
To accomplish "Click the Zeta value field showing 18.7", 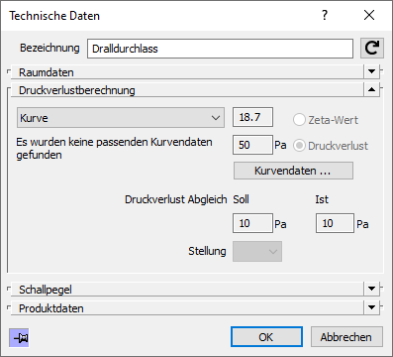I will click(x=252, y=117).
